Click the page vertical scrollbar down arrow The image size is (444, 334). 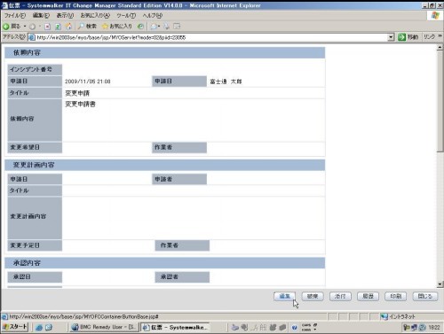pos(440,284)
